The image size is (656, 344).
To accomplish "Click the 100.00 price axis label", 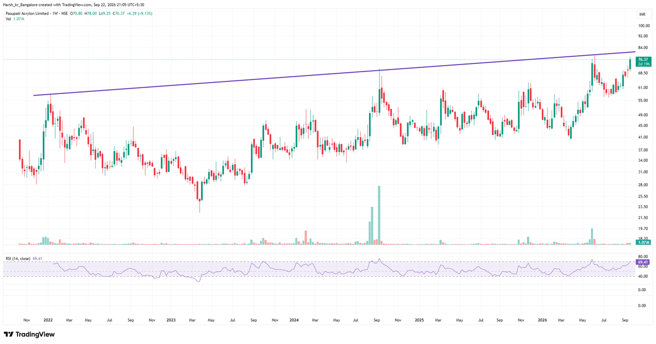I will 643,26.
